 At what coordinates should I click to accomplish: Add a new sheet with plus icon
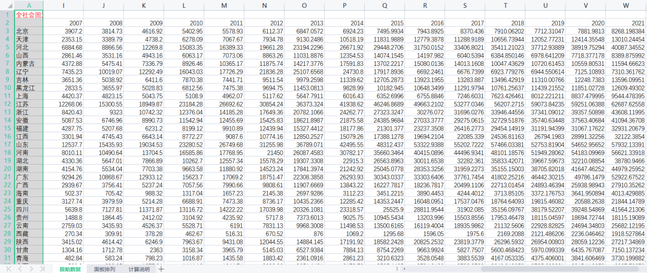pos(161,269)
